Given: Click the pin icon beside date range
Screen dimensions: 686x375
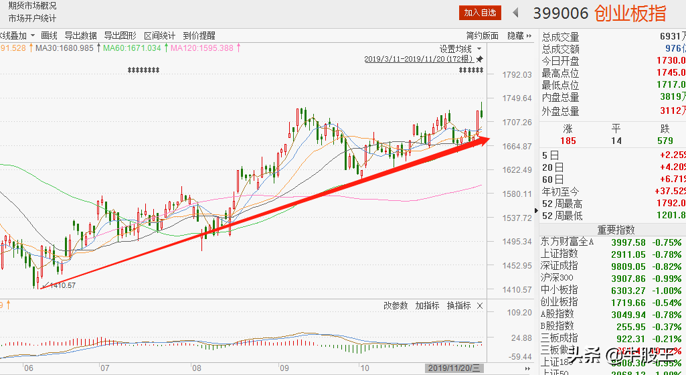Looking at the screenshot, I should (479, 59).
